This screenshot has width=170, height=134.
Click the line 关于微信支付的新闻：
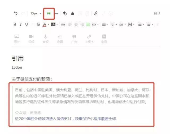pos(32,79)
